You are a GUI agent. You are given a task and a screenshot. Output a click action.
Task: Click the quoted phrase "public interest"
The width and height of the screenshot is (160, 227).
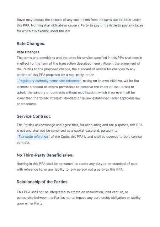pyautogui.click(x=50, y=98)
